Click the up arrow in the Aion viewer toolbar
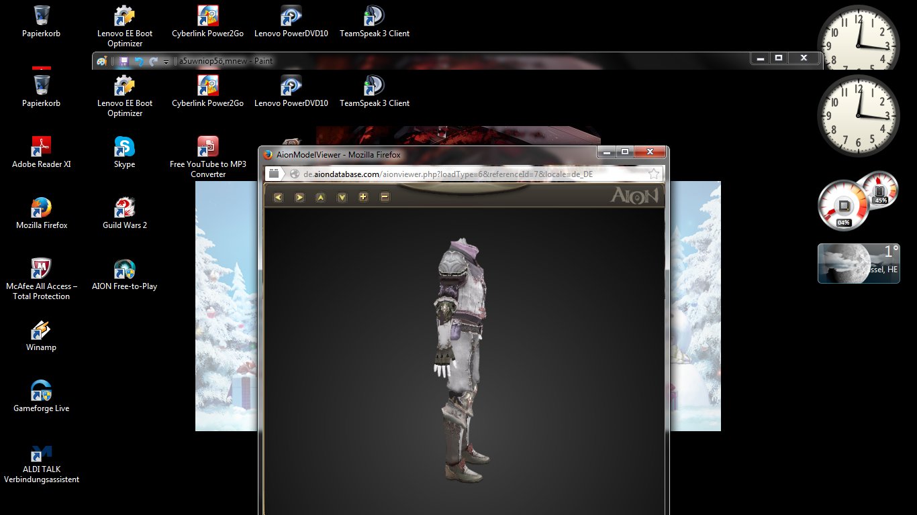The width and height of the screenshot is (917, 515). (321, 197)
